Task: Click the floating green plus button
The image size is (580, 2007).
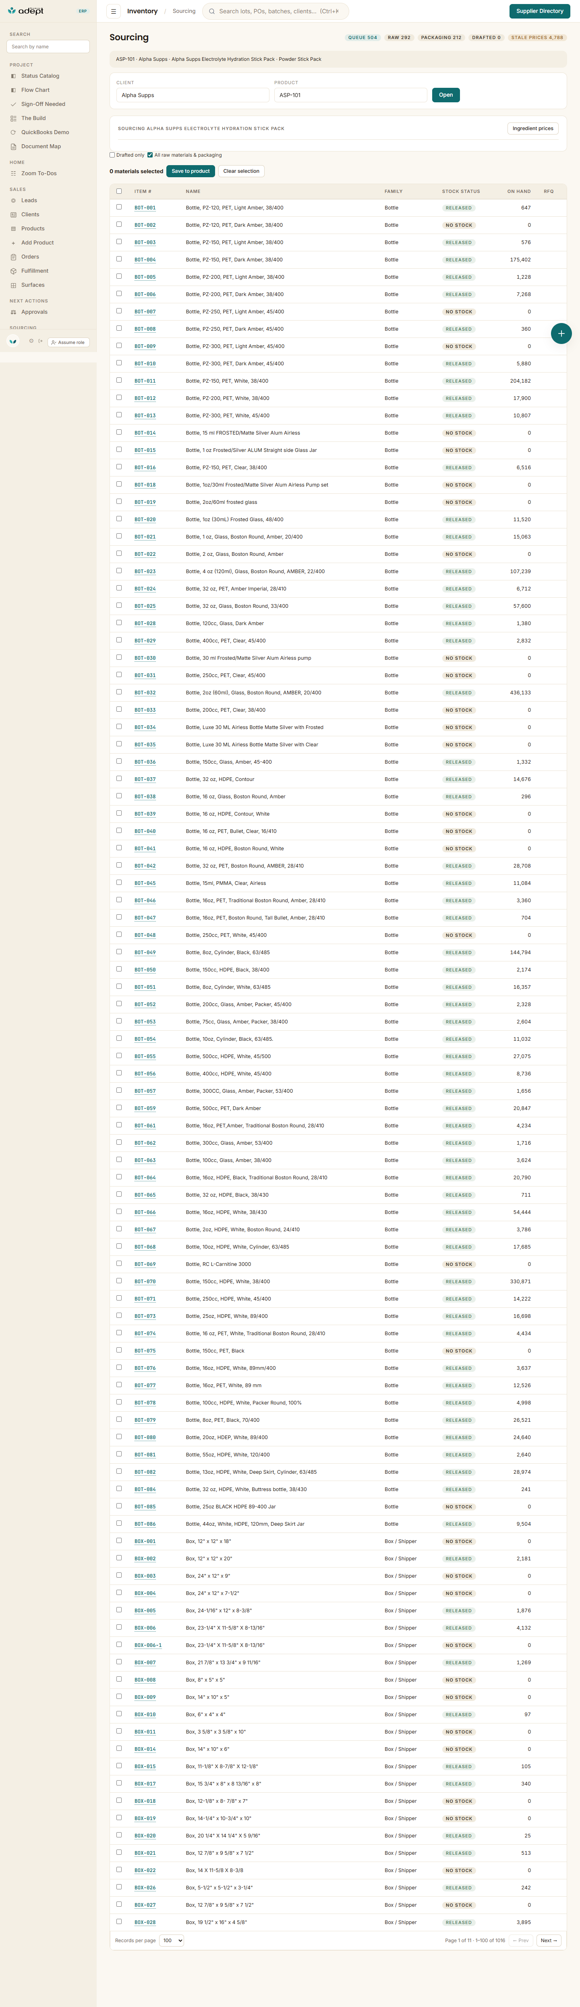Action: tap(561, 333)
